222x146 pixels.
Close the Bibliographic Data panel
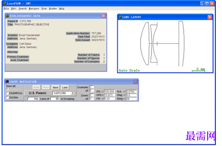(104, 16)
